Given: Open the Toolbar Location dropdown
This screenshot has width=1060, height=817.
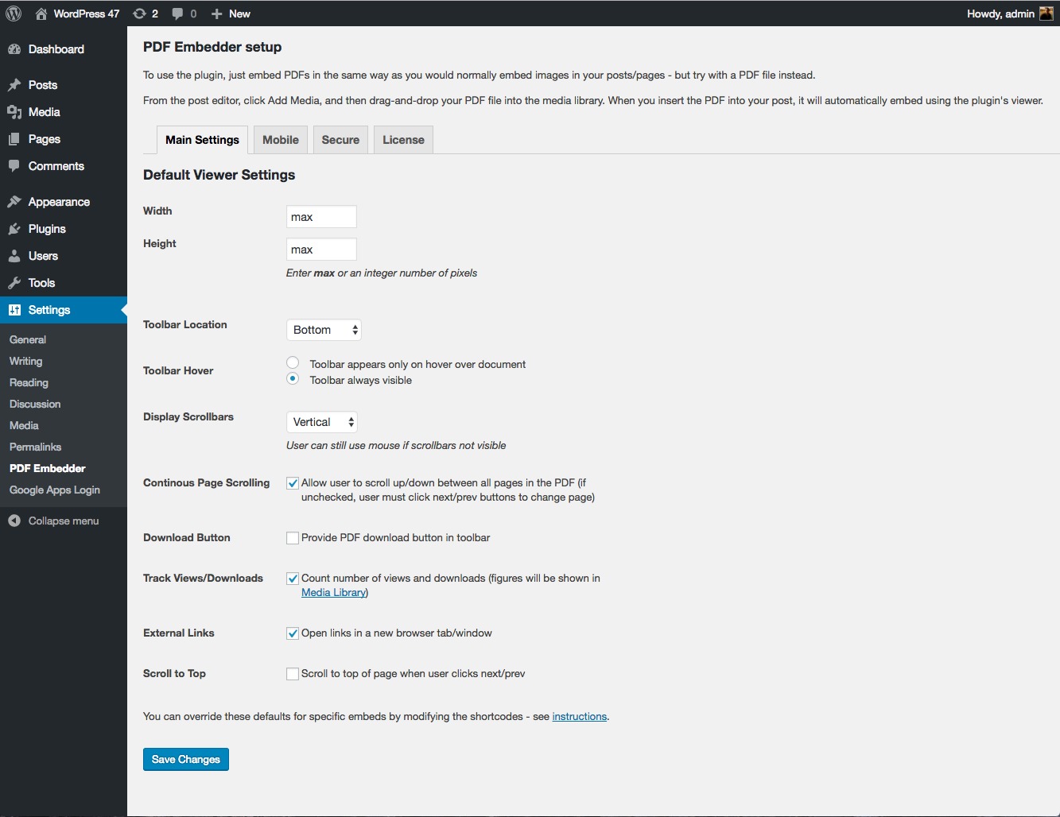Looking at the screenshot, I should (x=324, y=330).
